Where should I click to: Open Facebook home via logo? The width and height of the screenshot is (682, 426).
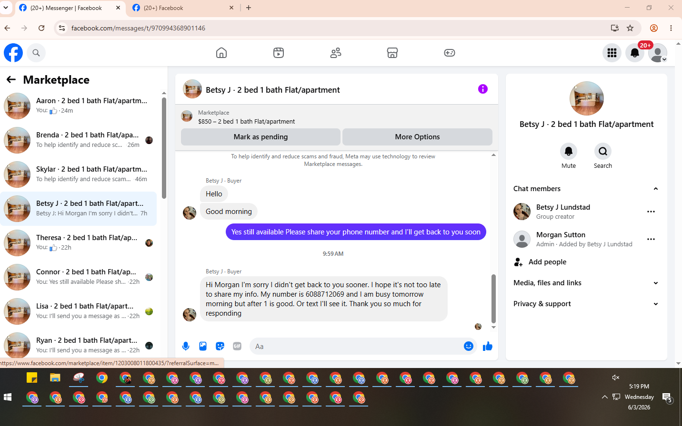13,53
